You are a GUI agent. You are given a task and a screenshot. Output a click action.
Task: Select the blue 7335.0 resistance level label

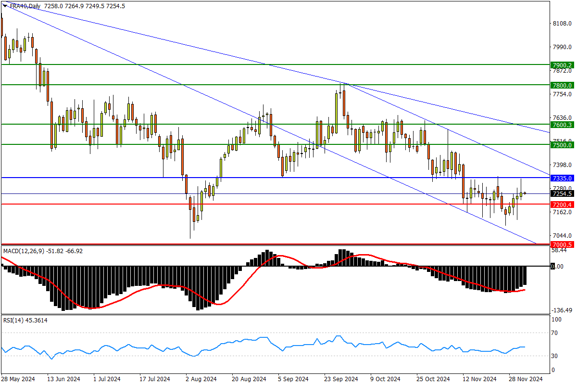pyautogui.click(x=562, y=178)
